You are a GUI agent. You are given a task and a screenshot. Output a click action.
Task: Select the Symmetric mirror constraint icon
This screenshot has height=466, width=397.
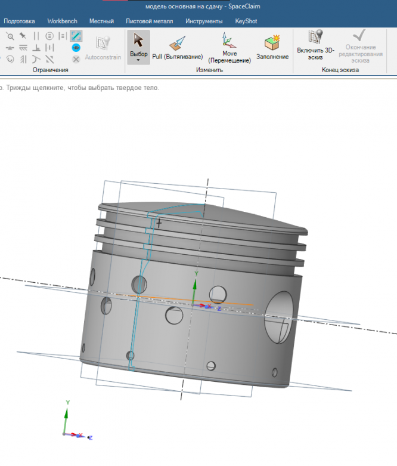pyautogui.click(x=49, y=59)
